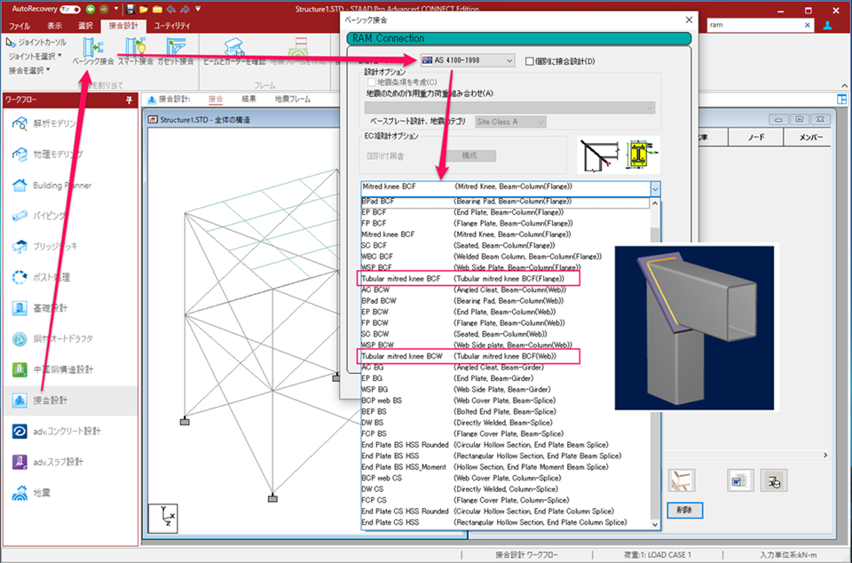Click the green back arrow icon

click(91, 9)
